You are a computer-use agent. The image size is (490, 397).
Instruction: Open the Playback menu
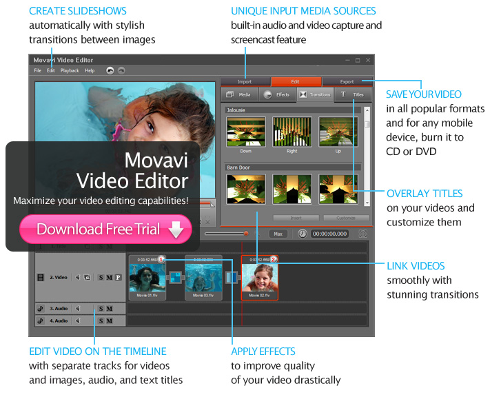70,70
